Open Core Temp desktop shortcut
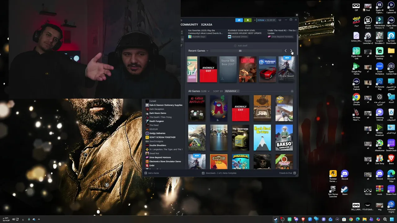397x223 pixels. point(380,160)
